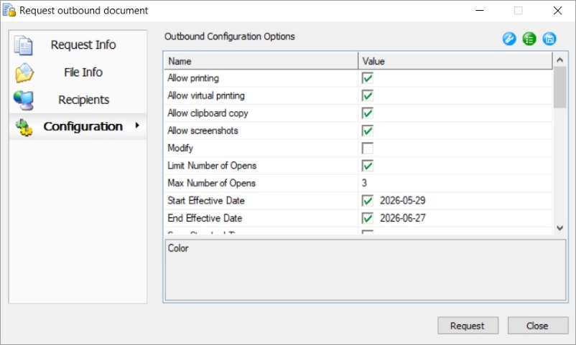Click the blue wrench settings icon
Image resolution: width=576 pixels, height=345 pixels.
tap(509, 39)
